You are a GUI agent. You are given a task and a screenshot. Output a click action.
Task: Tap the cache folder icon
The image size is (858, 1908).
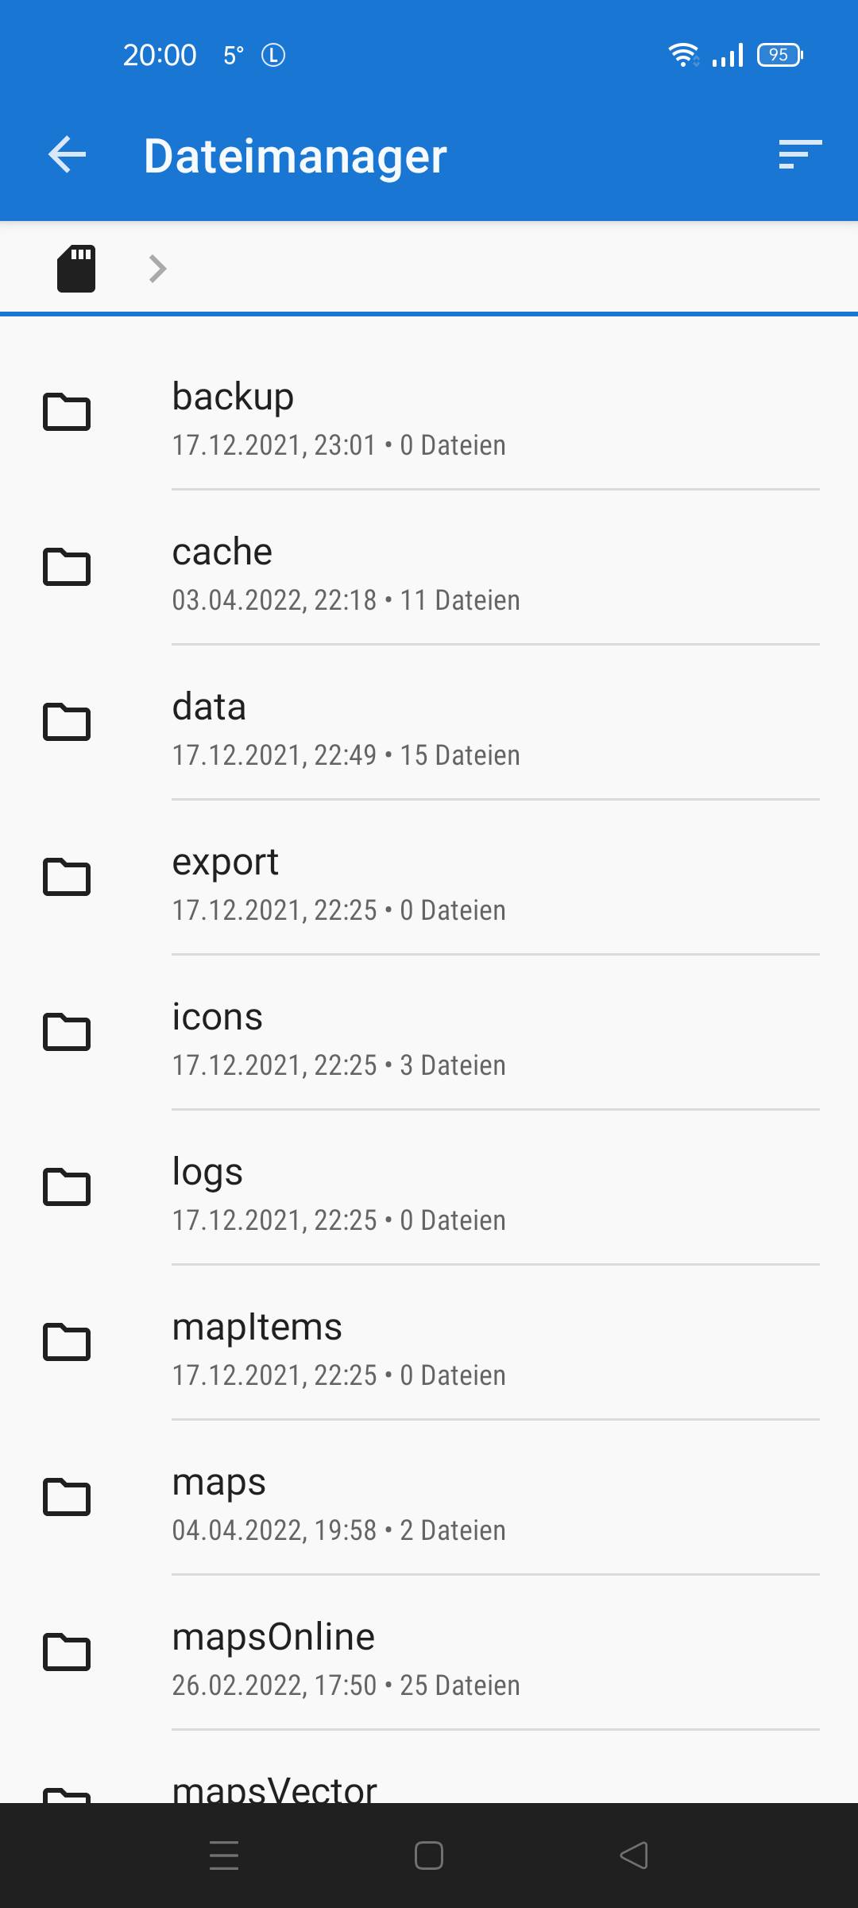[67, 567]
